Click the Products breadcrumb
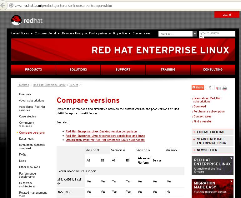 [23, 85]
